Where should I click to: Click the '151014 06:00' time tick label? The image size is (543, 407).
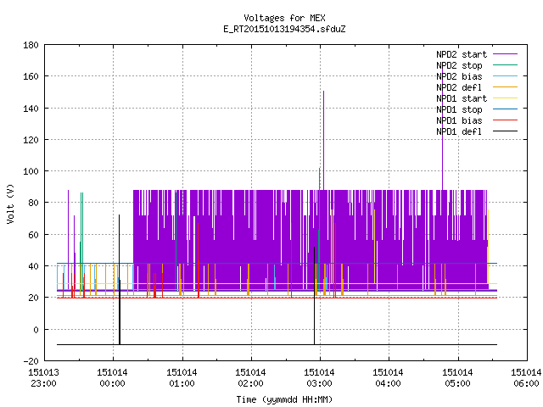[x=526, y=378]
